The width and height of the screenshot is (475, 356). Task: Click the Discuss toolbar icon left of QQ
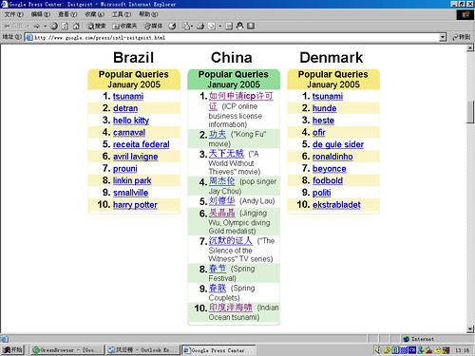[229, 26]
